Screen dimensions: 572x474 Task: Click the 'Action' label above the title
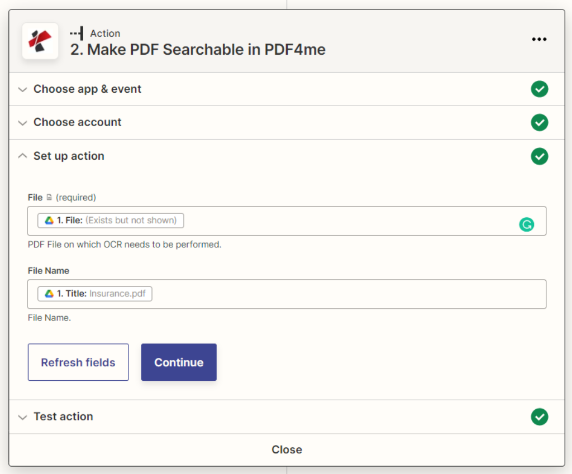(x=105, y=33)
